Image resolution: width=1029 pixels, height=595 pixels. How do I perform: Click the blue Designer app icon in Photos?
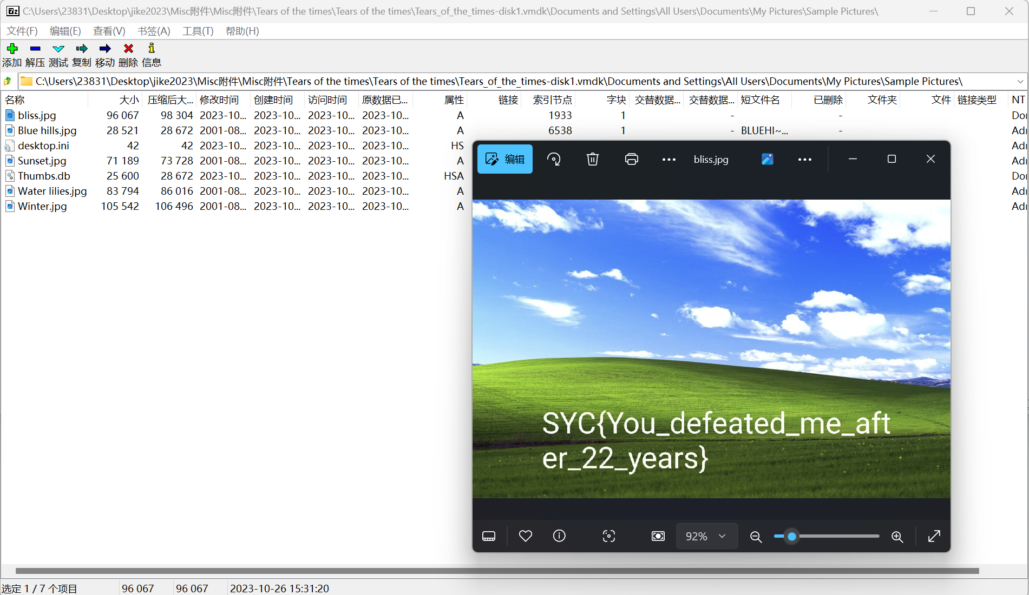pyautogui.click(x=768, y=159)
